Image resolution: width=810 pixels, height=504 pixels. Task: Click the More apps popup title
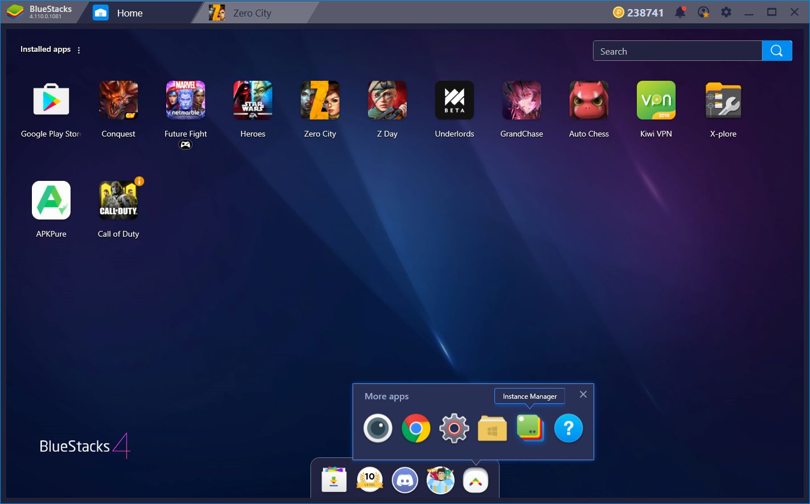(387, 396)
